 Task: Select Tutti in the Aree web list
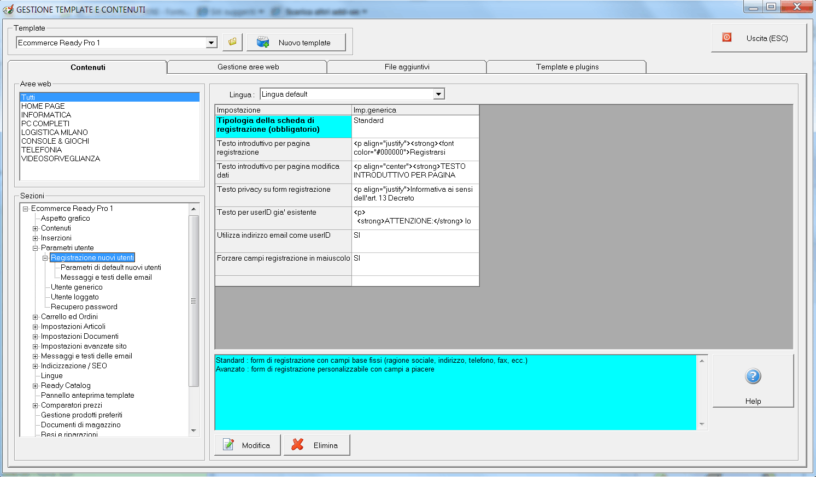(x=109, y=97)
